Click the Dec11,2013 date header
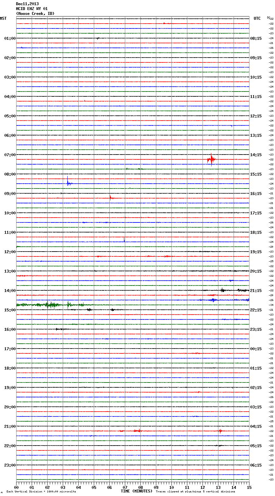 click(x=27, y=4)
